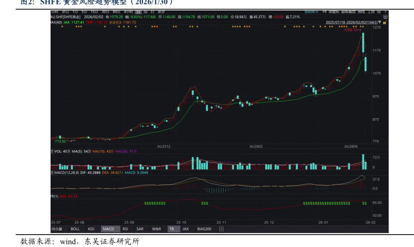Click the plus icon to add an indicator

click(221, 229)
